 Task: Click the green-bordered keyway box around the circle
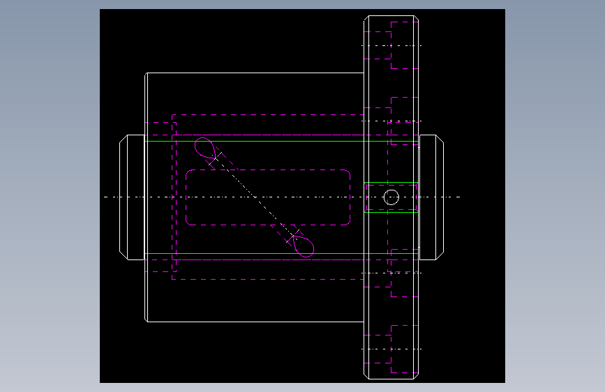point(391,197)
